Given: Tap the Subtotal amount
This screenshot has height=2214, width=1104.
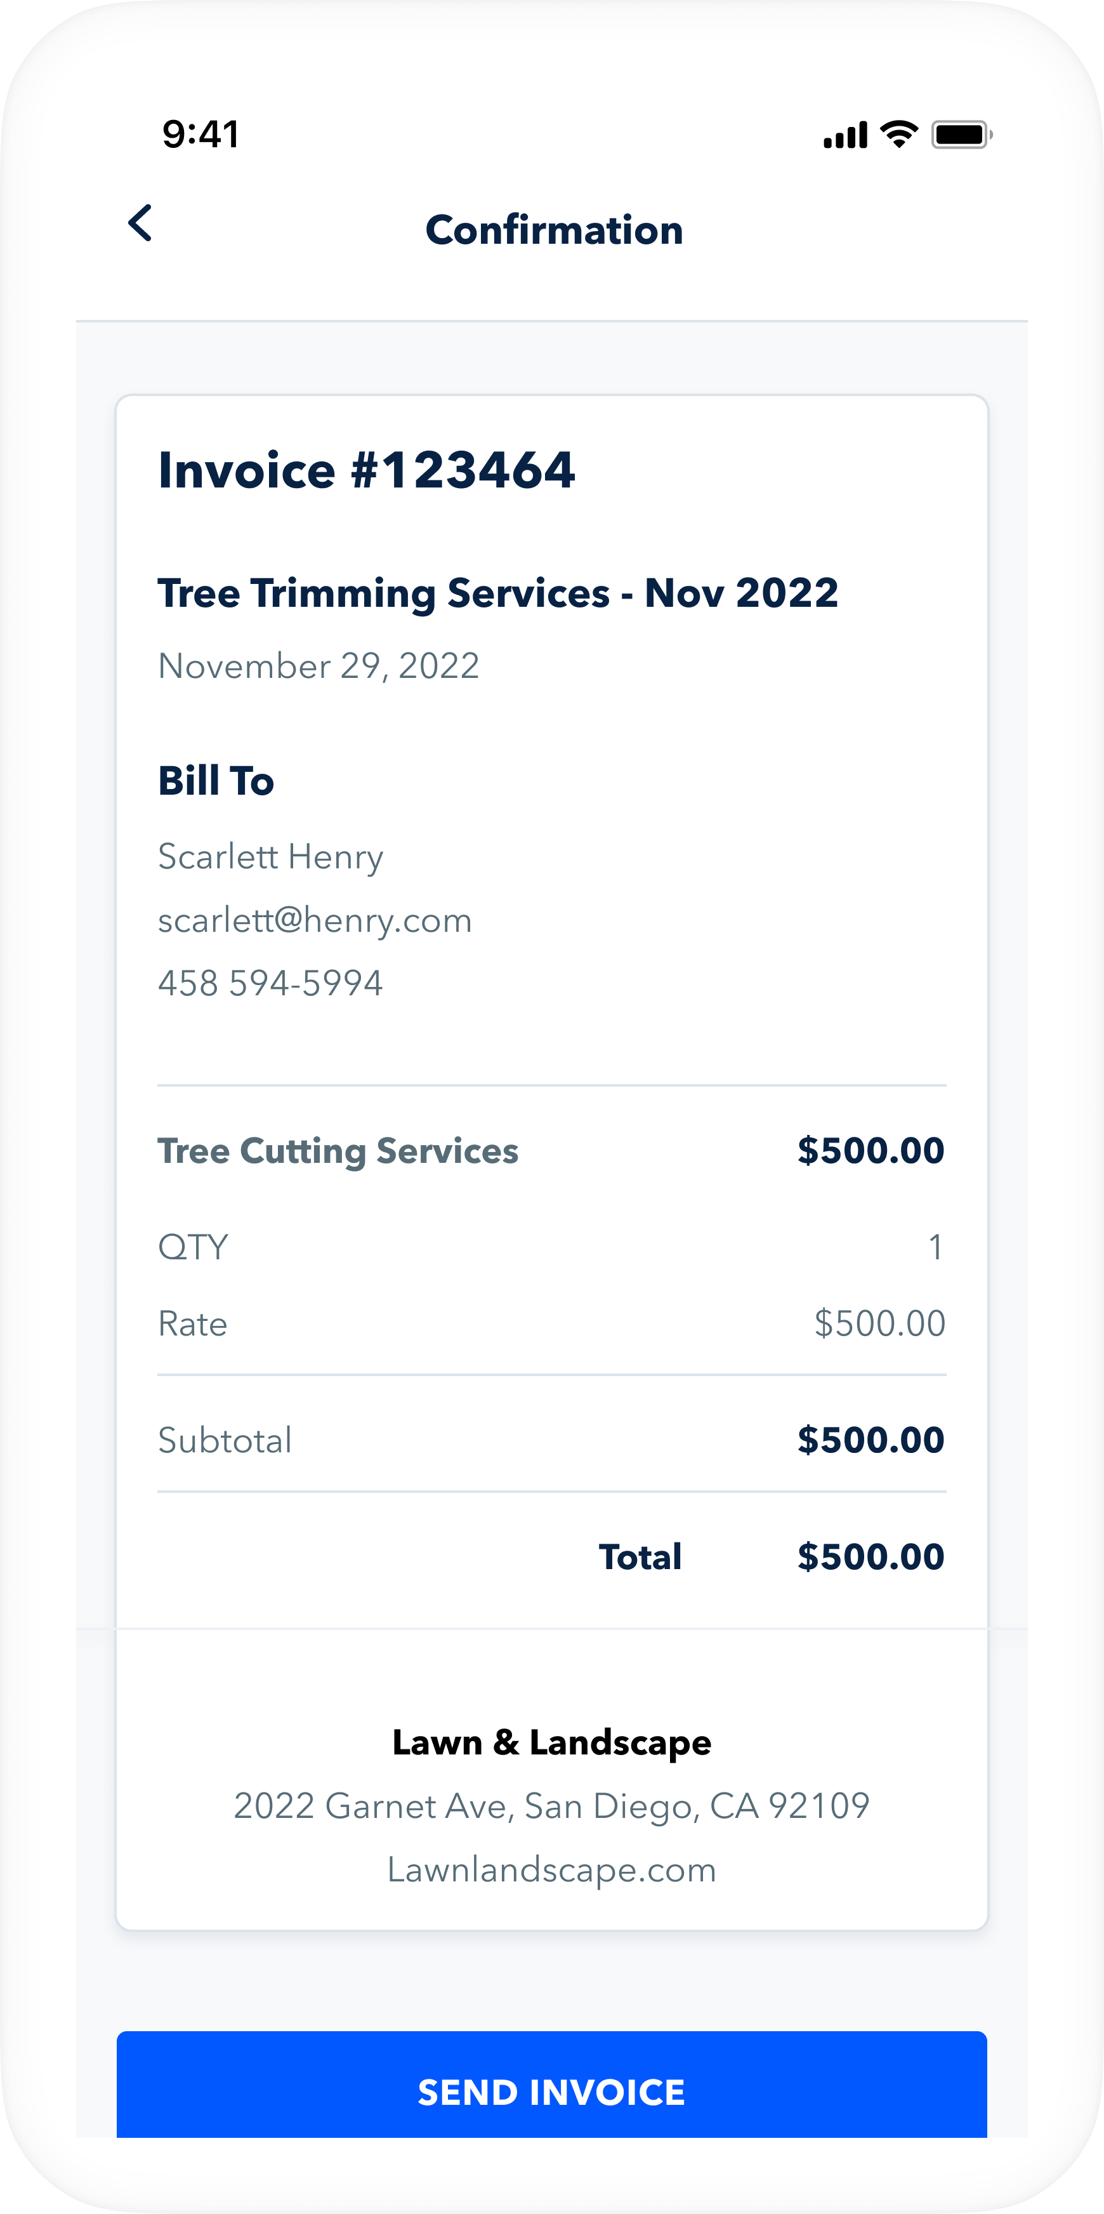Looking at the screenshot, I should (871, 1440).
